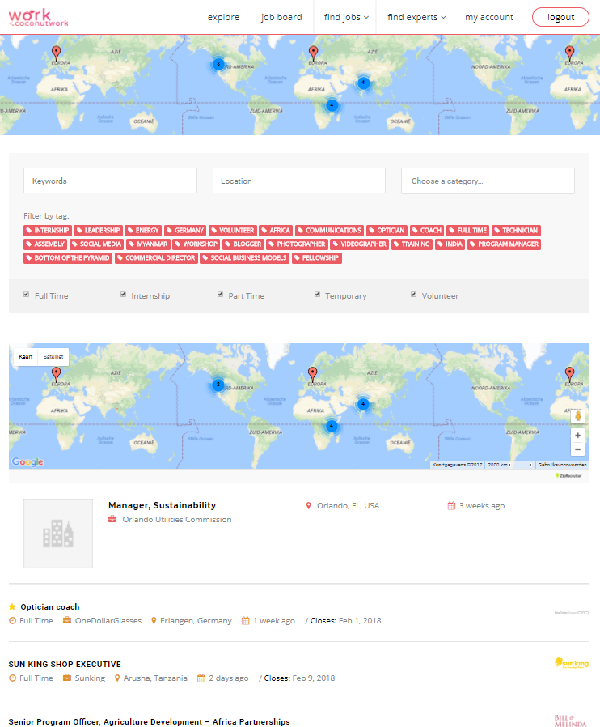Select the FELLOWSHIP tag
The width and height of the screenshot is (600, 727).
[317, 258]
